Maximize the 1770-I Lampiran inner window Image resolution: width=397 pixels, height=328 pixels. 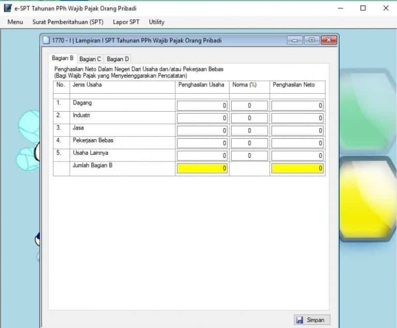[x=312, y=40]
